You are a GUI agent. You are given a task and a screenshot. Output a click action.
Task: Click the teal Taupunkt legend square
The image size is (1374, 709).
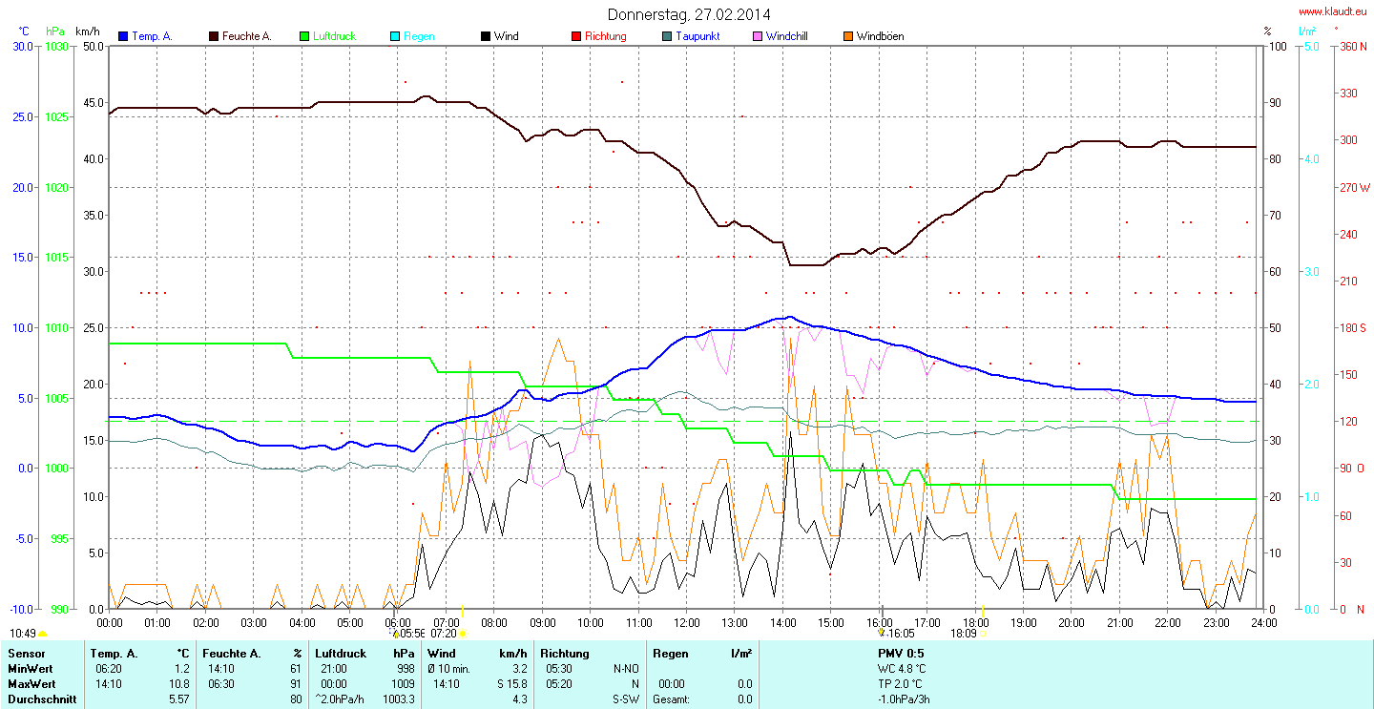click(667, 36)
